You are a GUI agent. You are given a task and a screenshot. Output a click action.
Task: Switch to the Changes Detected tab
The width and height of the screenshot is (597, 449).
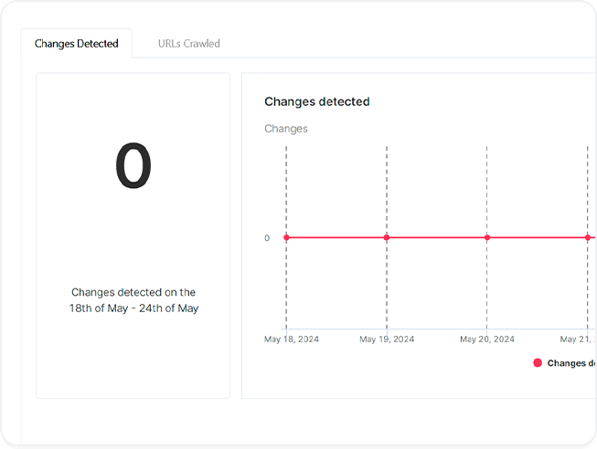click(77, 44)
